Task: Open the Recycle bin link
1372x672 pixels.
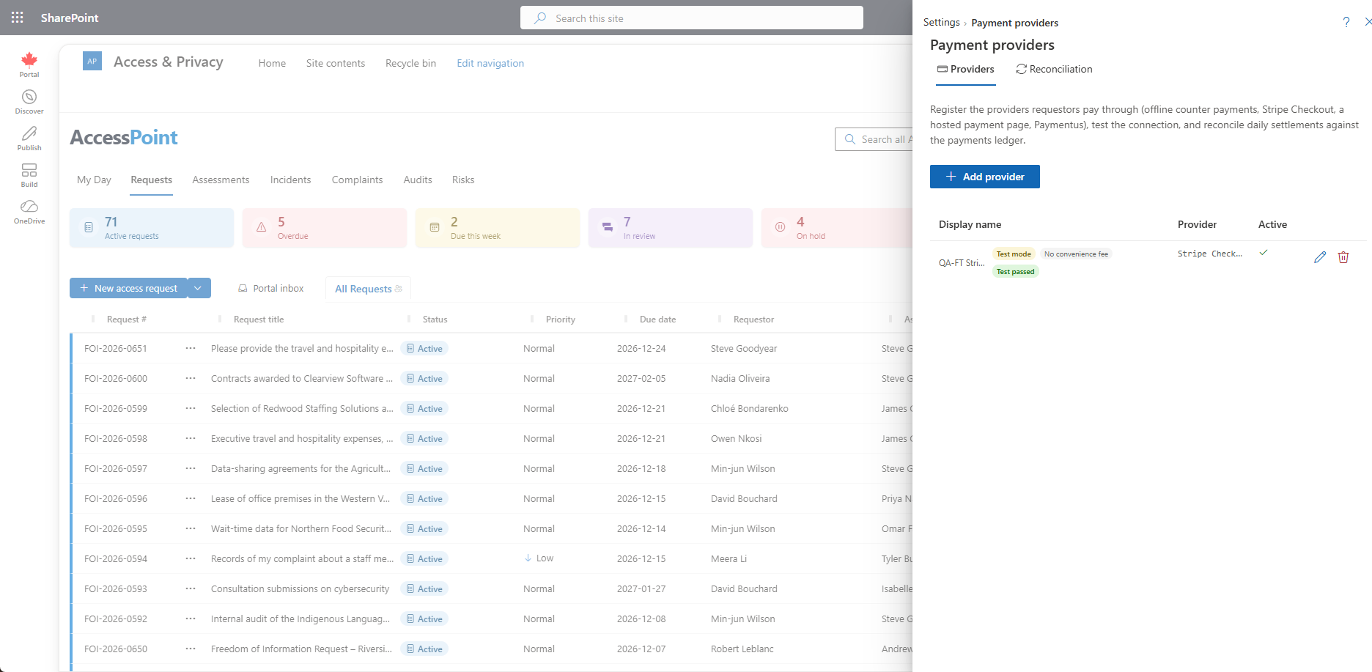Action: (x=410, y=63)
